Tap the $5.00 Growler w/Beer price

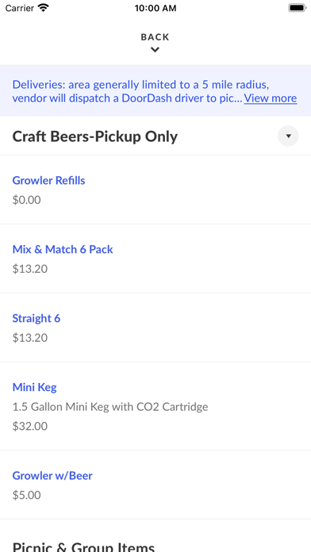click(x=27, y=496)
